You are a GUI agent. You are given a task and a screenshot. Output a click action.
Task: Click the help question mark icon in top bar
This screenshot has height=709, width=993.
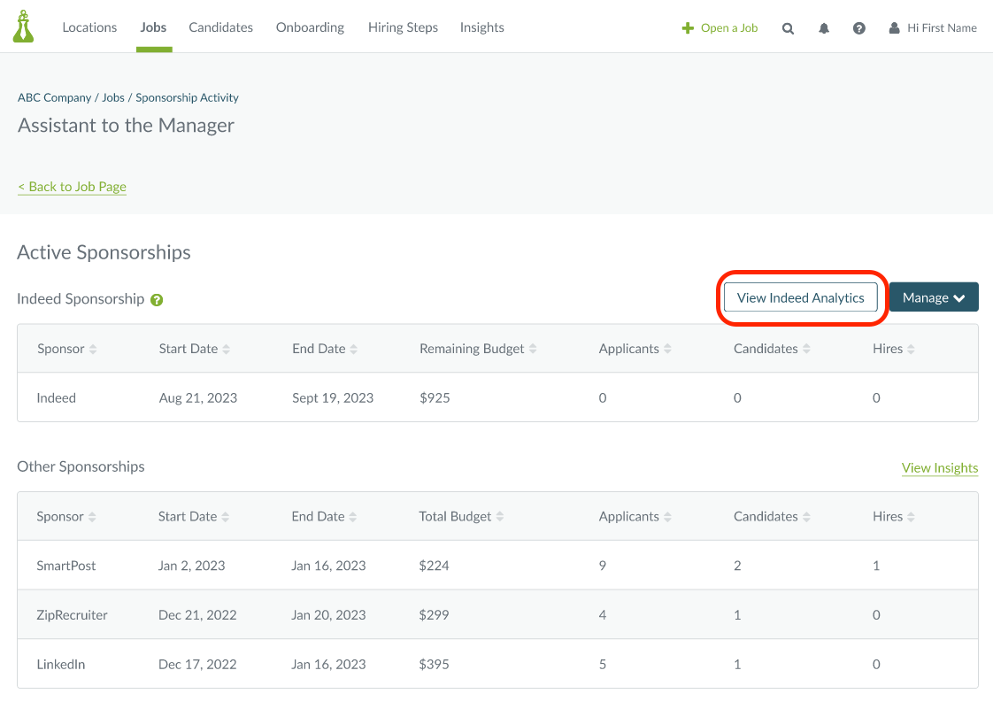(859, 27)
